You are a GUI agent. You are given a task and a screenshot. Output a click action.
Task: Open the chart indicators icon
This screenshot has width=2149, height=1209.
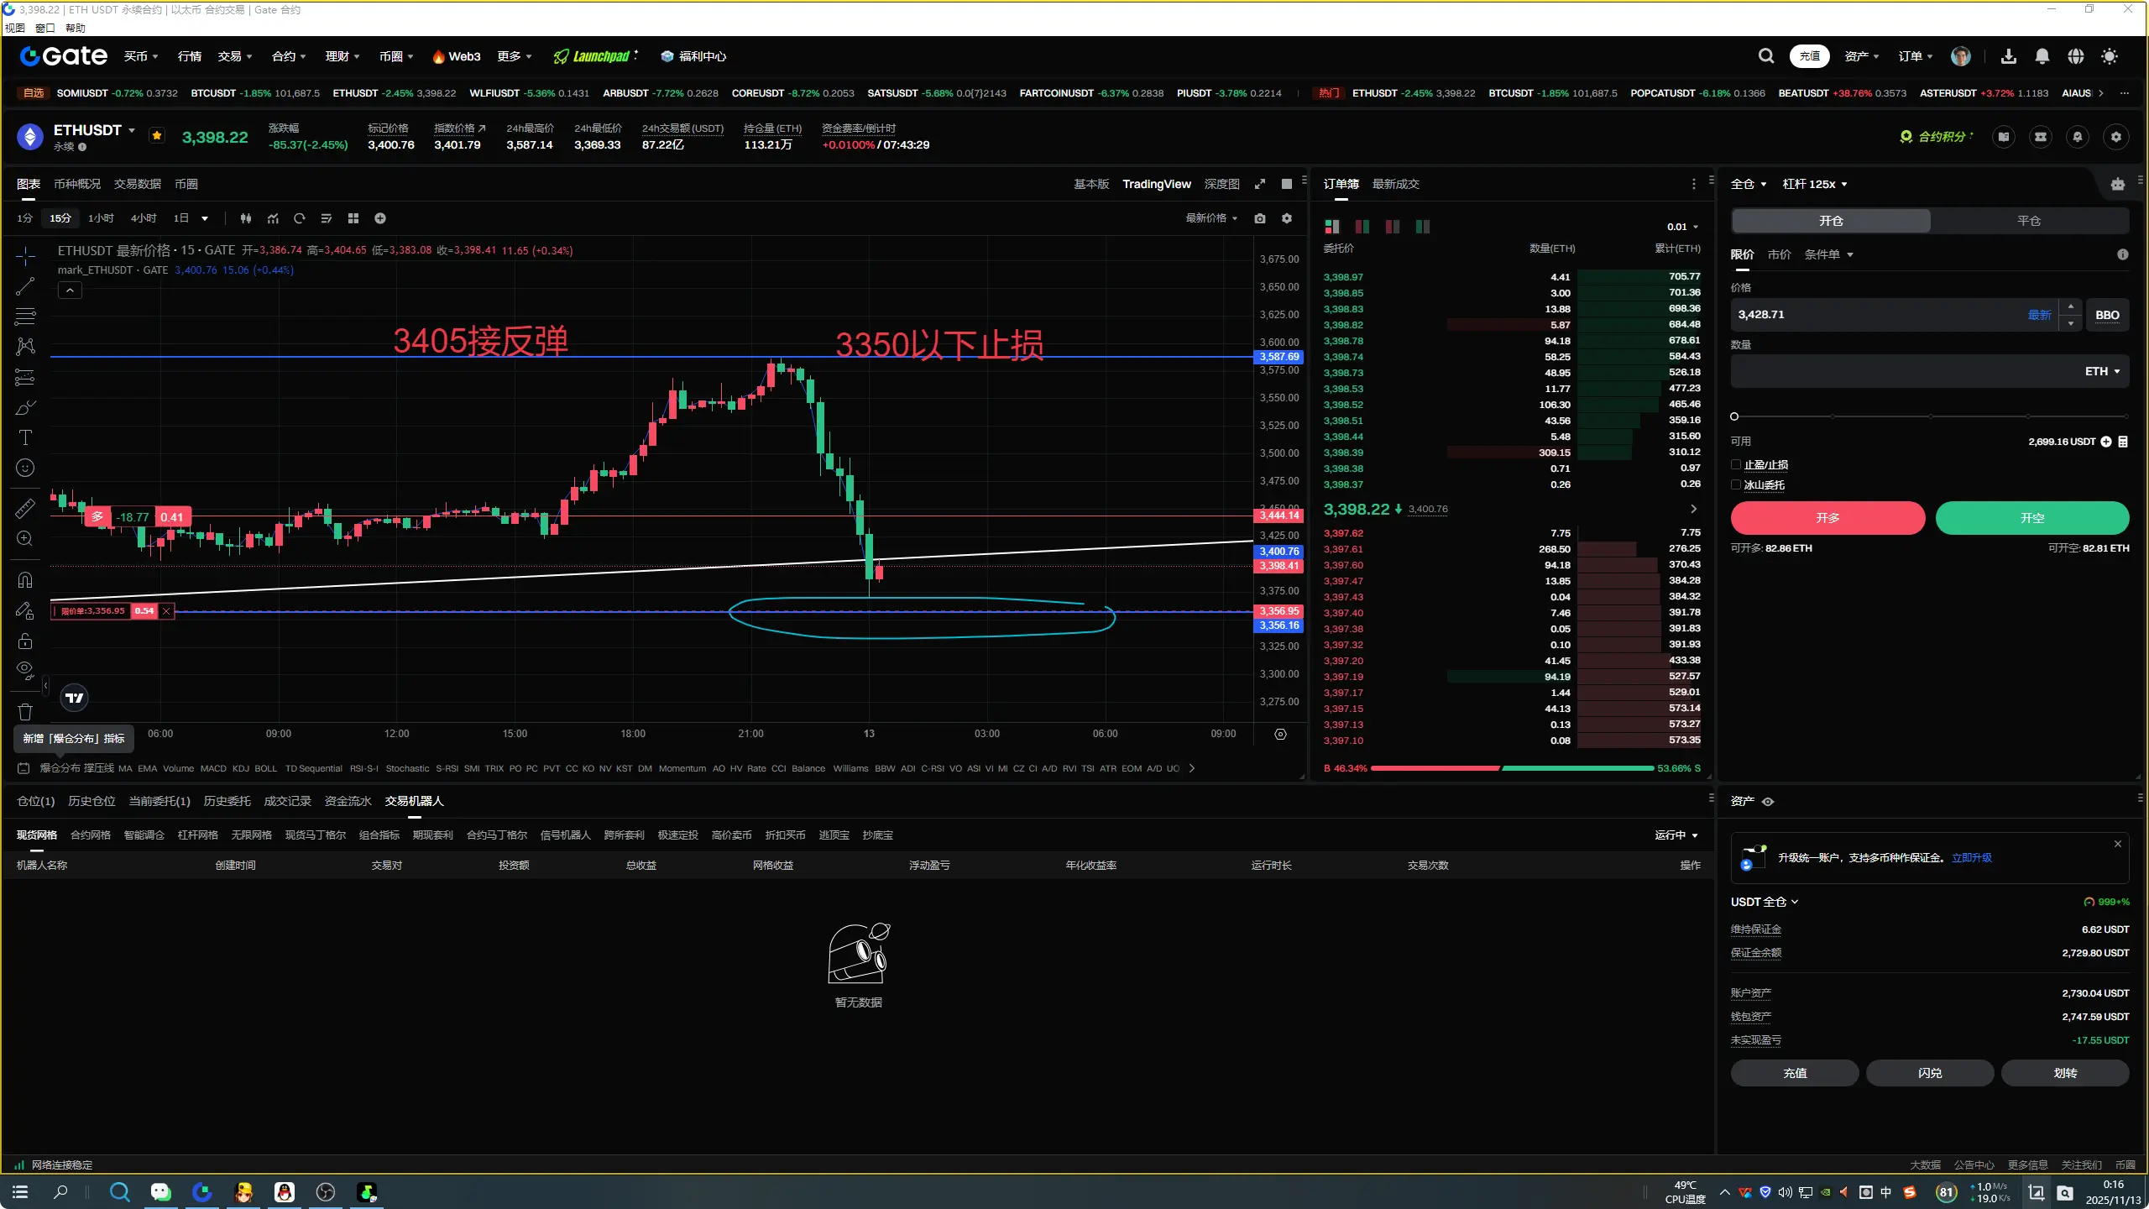point(273,218)
